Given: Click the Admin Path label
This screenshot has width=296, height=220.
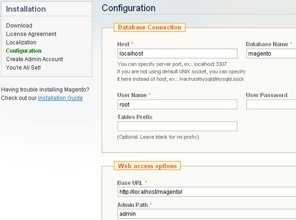Looking at the screenshot, I should point(132,205).
